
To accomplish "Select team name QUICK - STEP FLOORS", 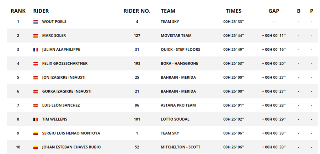I will pyautogui.click(x=180, y=49).
